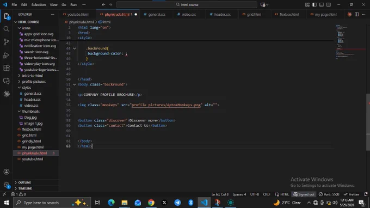Click the Prettier status bar item
Image resolution: width=370 pixels, height=208 pixels.
(351, 194)
